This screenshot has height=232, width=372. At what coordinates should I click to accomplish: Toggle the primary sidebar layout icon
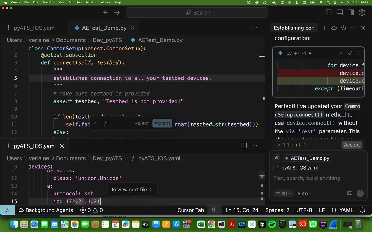pyautogui.click(x=328, y=13)
